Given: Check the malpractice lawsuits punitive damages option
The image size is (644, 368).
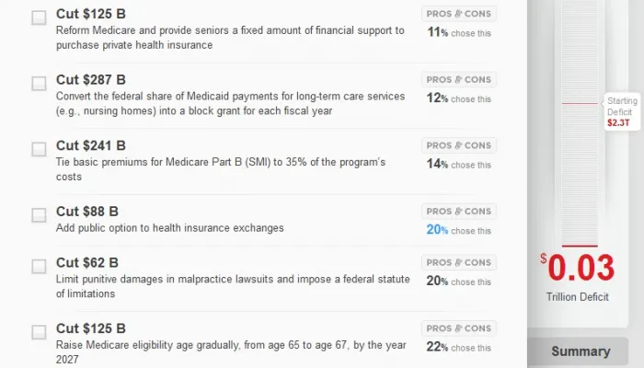Looking at the screenshot, I should 39,267.
